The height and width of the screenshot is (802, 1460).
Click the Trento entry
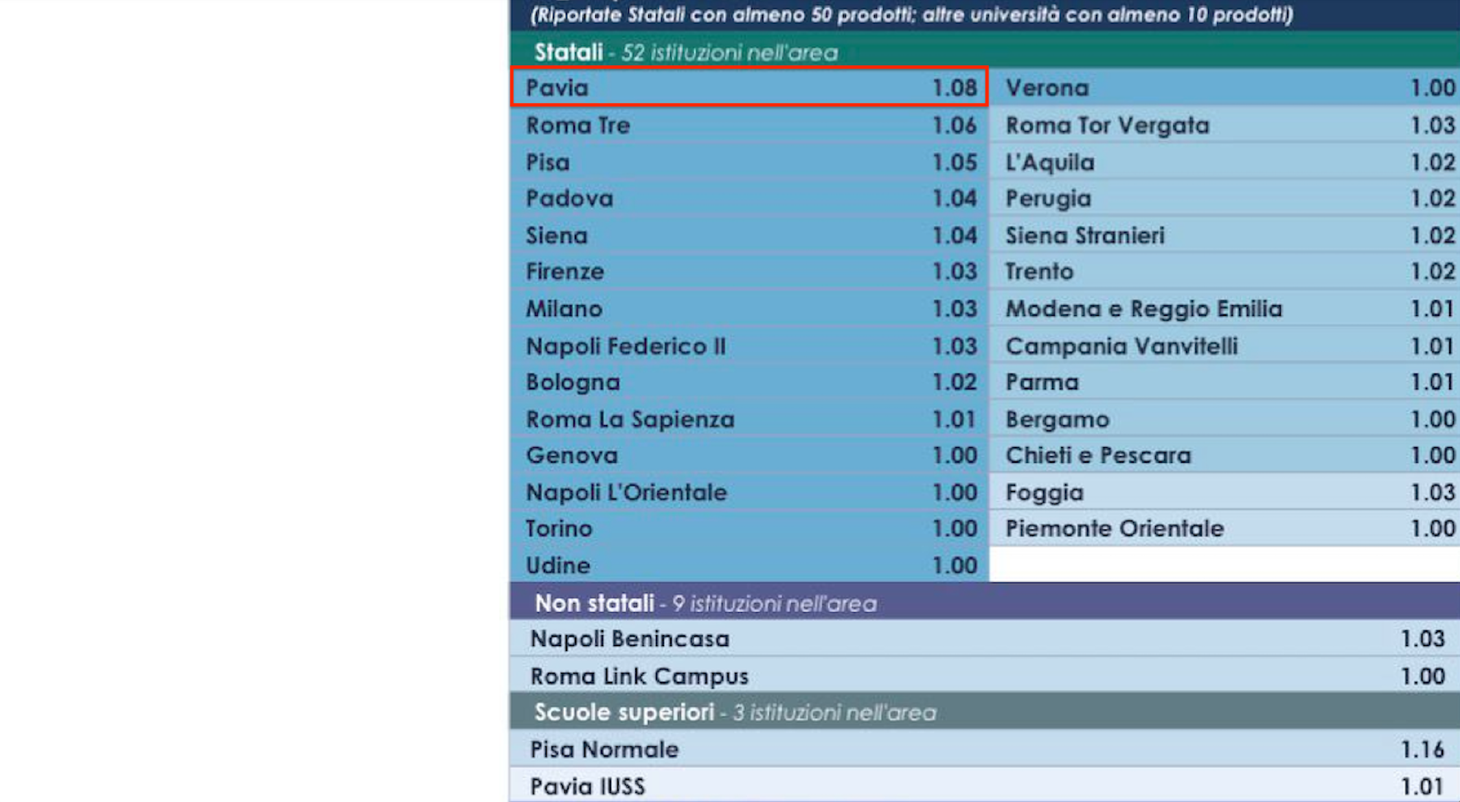coord(1224,272)
